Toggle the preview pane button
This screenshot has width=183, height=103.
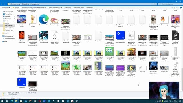(x=177, y=8)
